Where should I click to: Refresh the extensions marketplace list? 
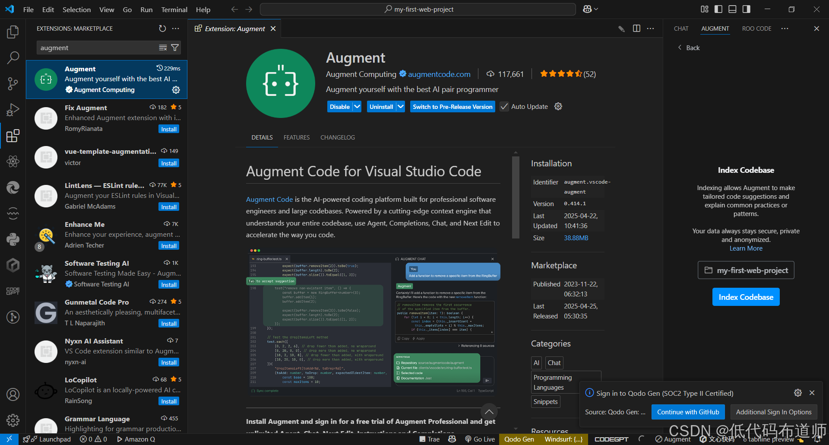pyautogui.click(x=162, y=29)
